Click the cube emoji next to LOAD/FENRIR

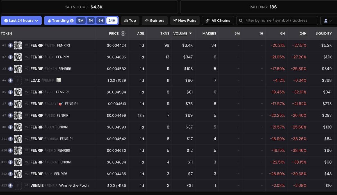coord(59,80)
